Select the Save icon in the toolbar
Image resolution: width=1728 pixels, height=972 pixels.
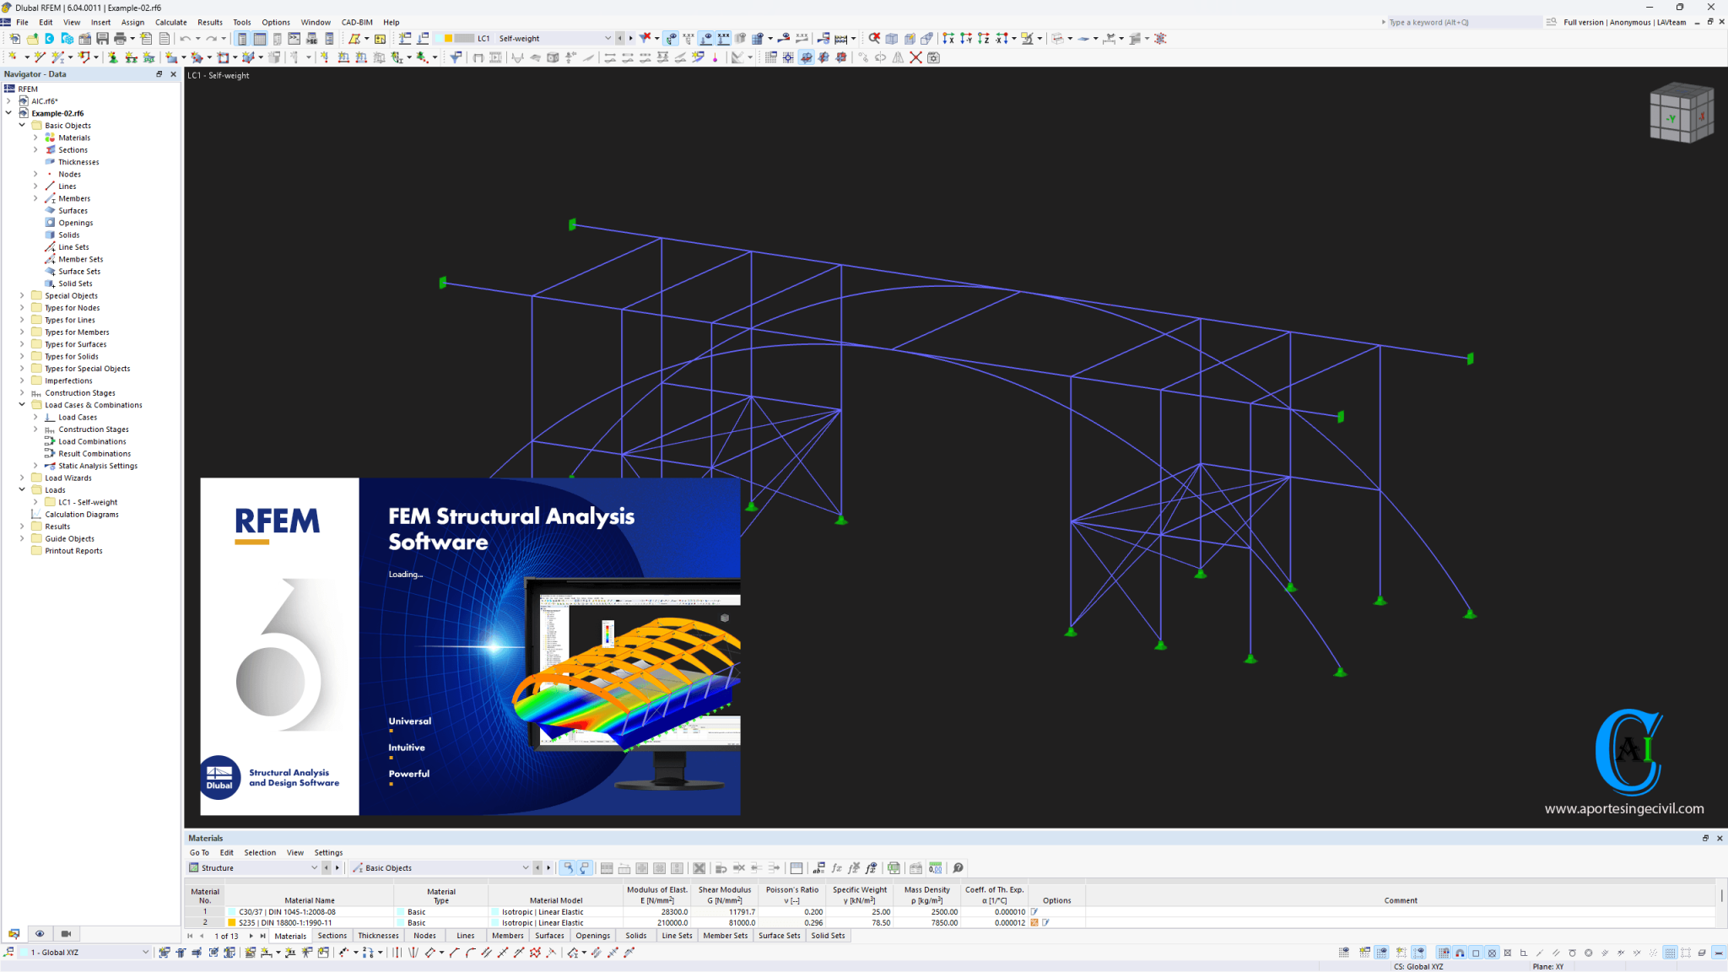point(101,38)
